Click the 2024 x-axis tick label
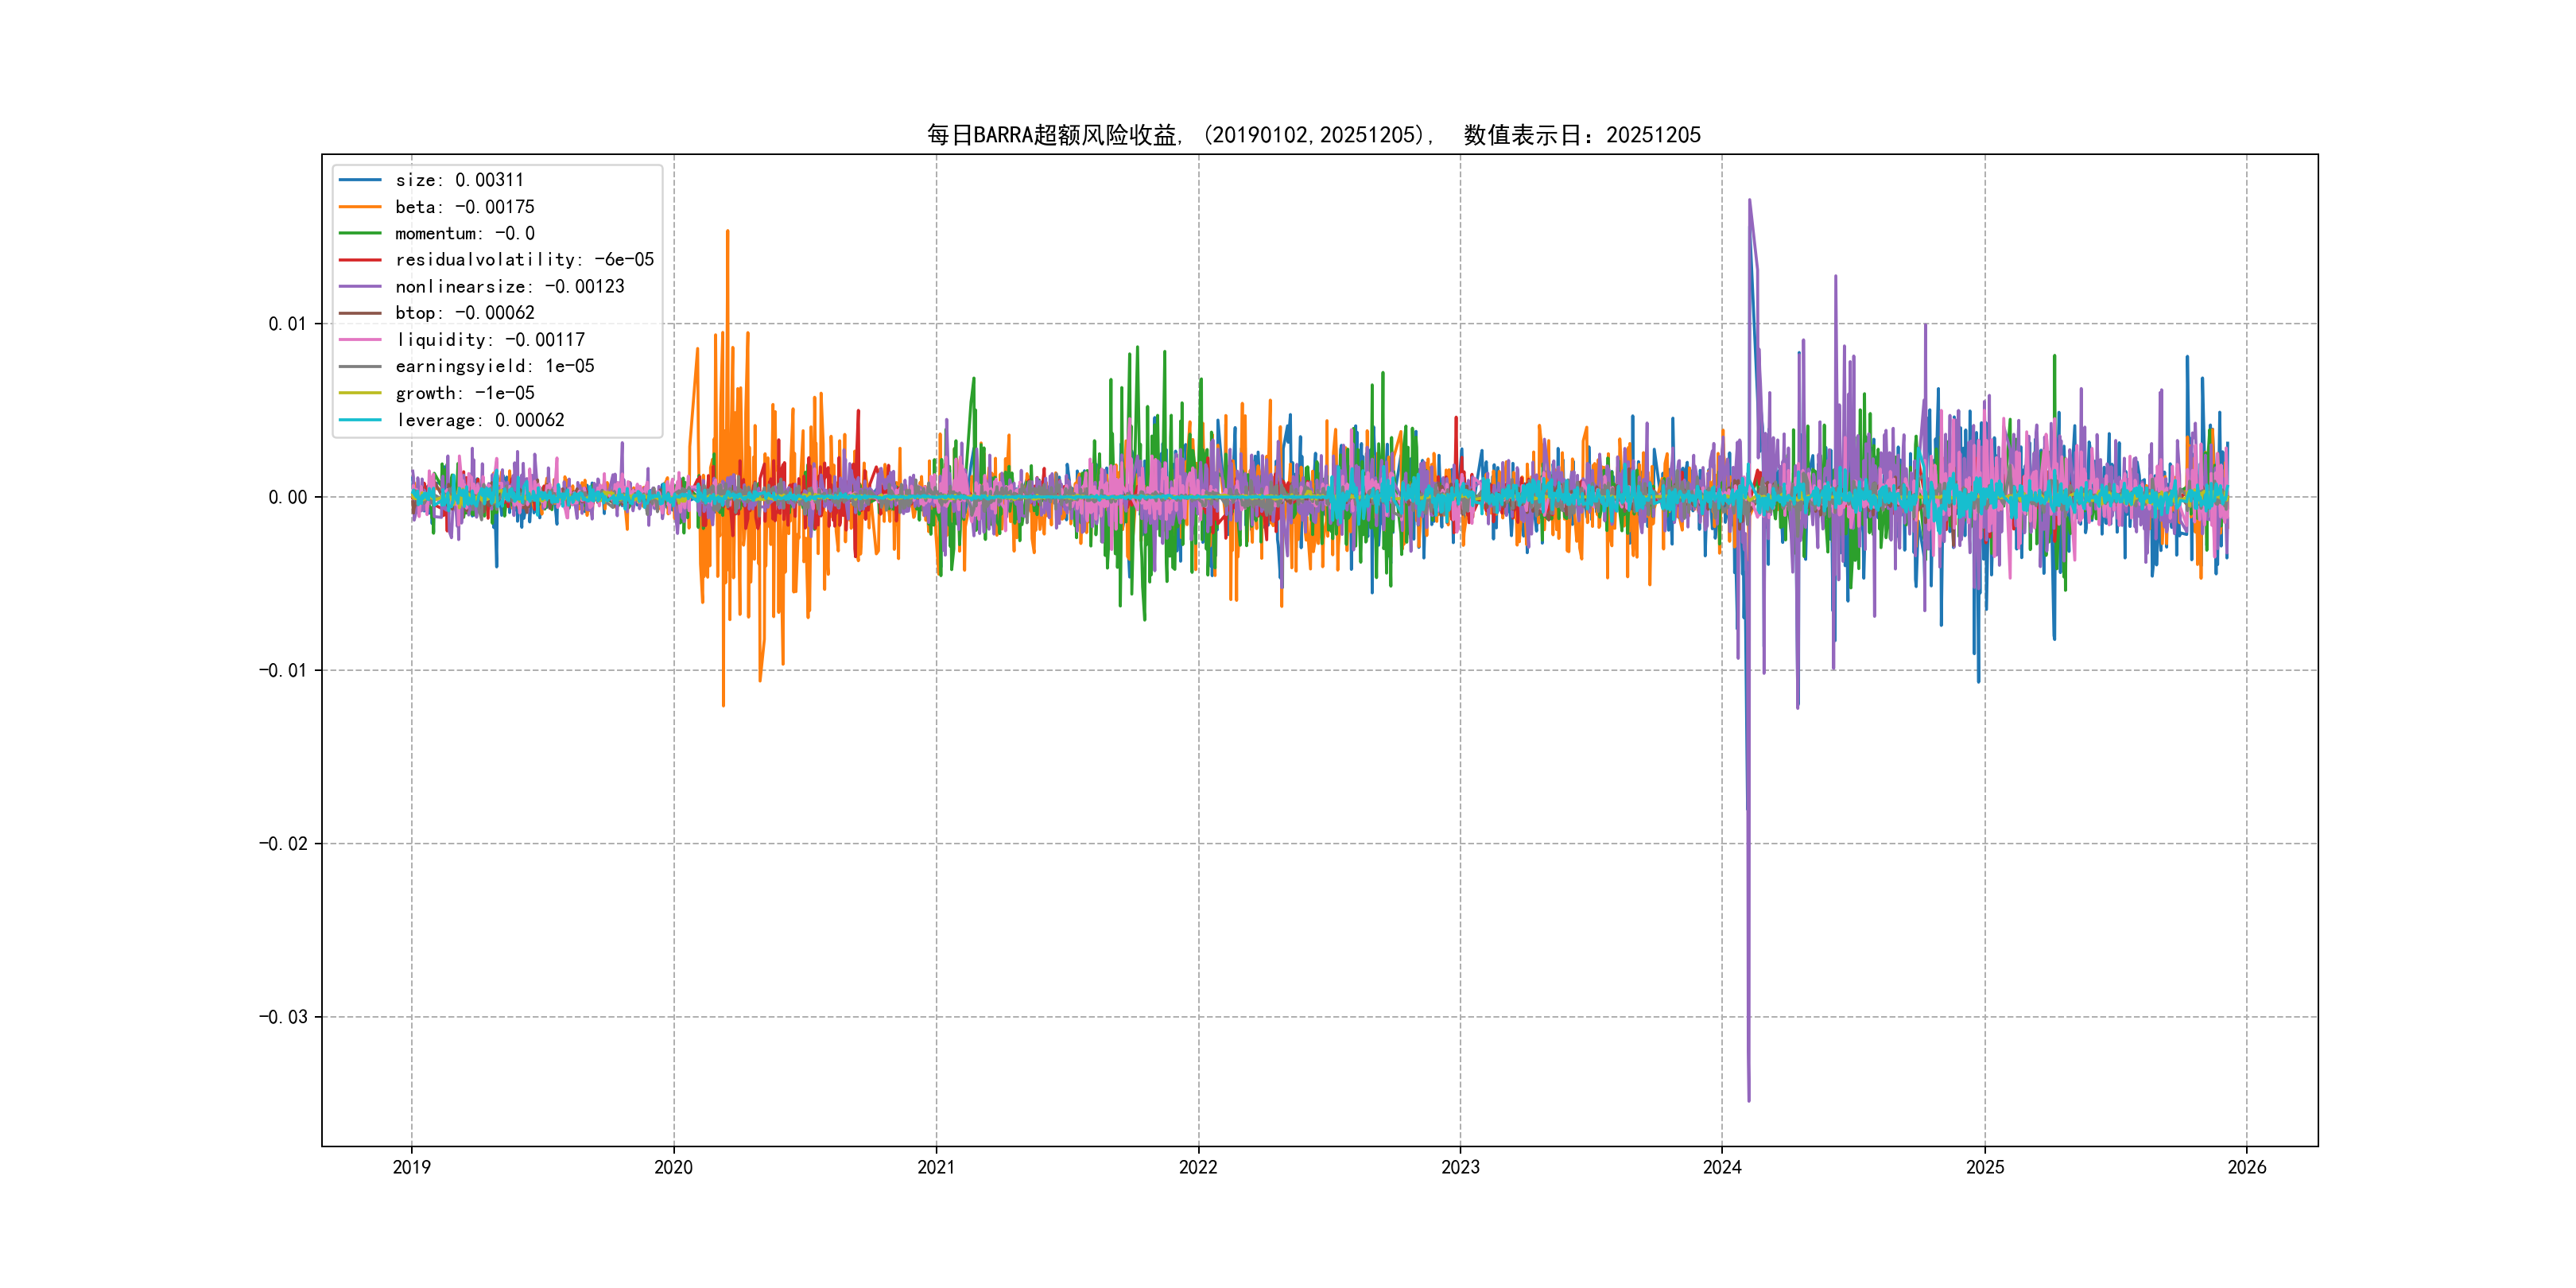 tap(1722, 1167)
